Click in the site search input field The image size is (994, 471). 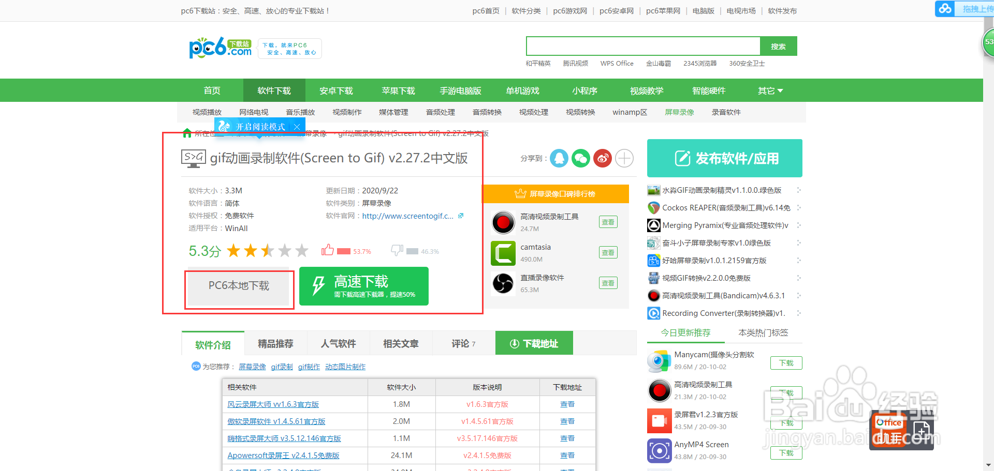coord(643,46)
